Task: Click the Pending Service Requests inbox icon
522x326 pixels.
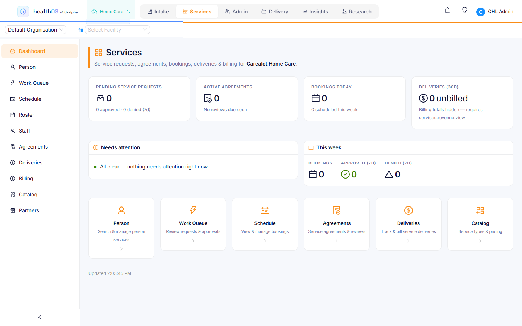Action: (100, 98)
